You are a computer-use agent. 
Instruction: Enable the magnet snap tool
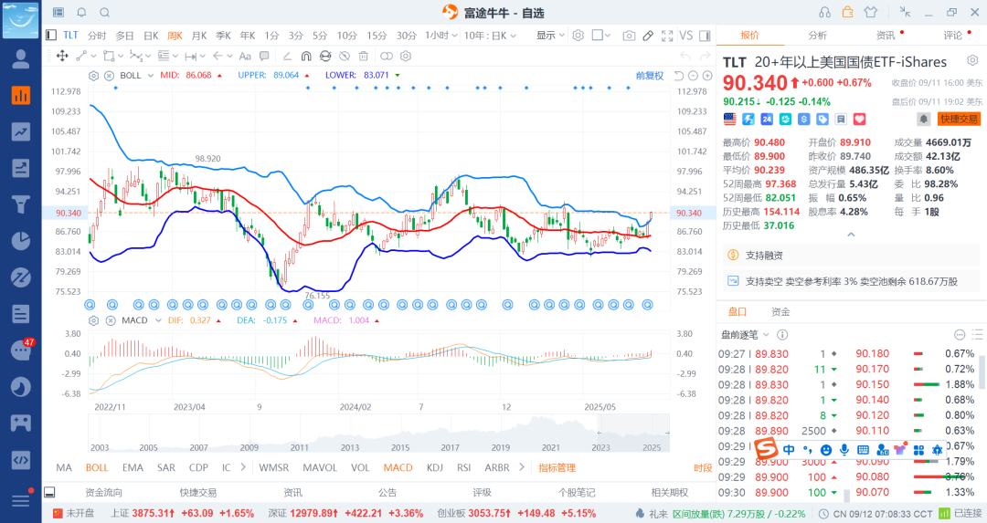306,56
